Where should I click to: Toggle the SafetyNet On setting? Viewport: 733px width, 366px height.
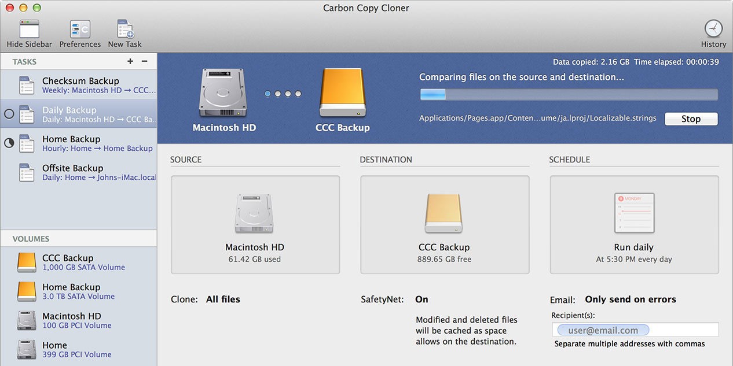click(422, 300)
